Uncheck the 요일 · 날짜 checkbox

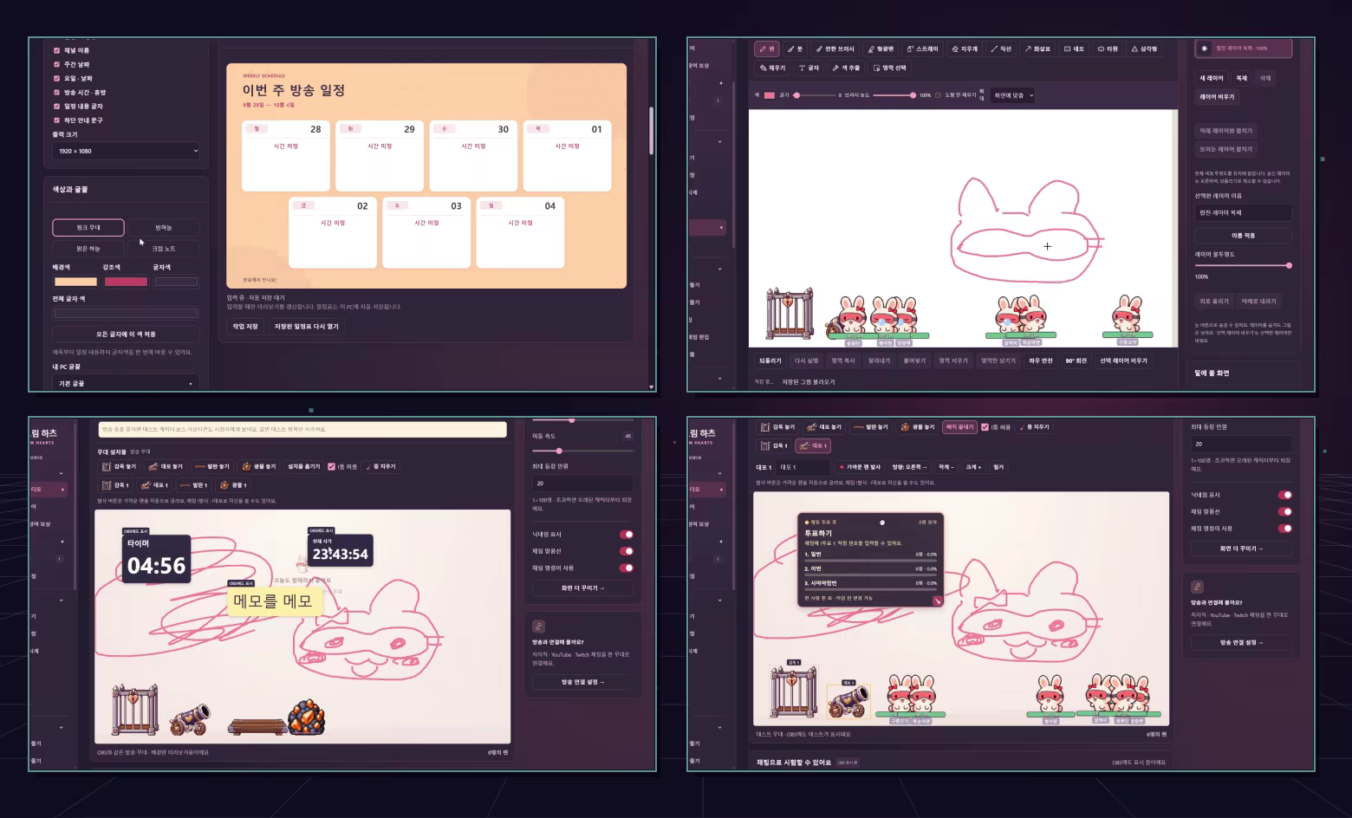coord(57,79)
